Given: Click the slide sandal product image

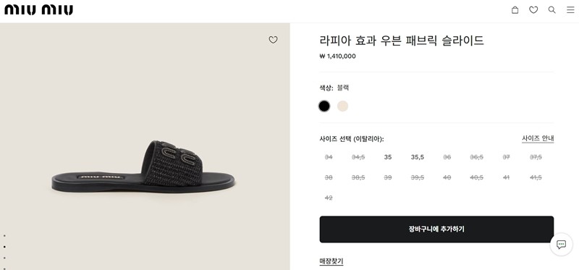Looking at the screenshot, I should 143,166.
